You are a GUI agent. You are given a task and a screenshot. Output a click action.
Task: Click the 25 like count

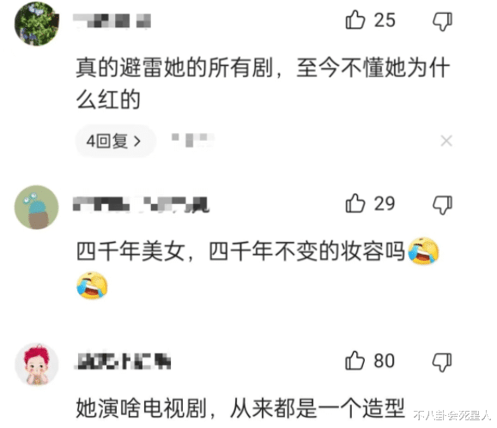[x=385, y=21]
